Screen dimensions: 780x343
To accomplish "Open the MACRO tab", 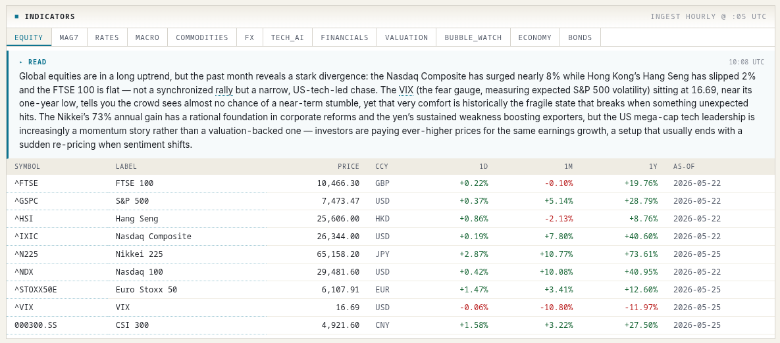I will tap(147, 37).
